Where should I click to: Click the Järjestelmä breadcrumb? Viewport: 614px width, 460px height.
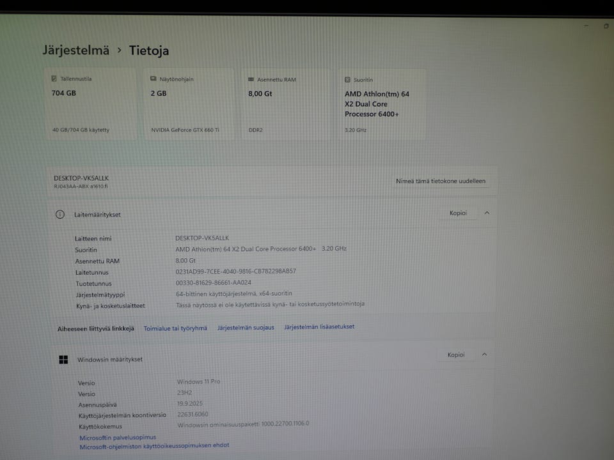(76, 50)
